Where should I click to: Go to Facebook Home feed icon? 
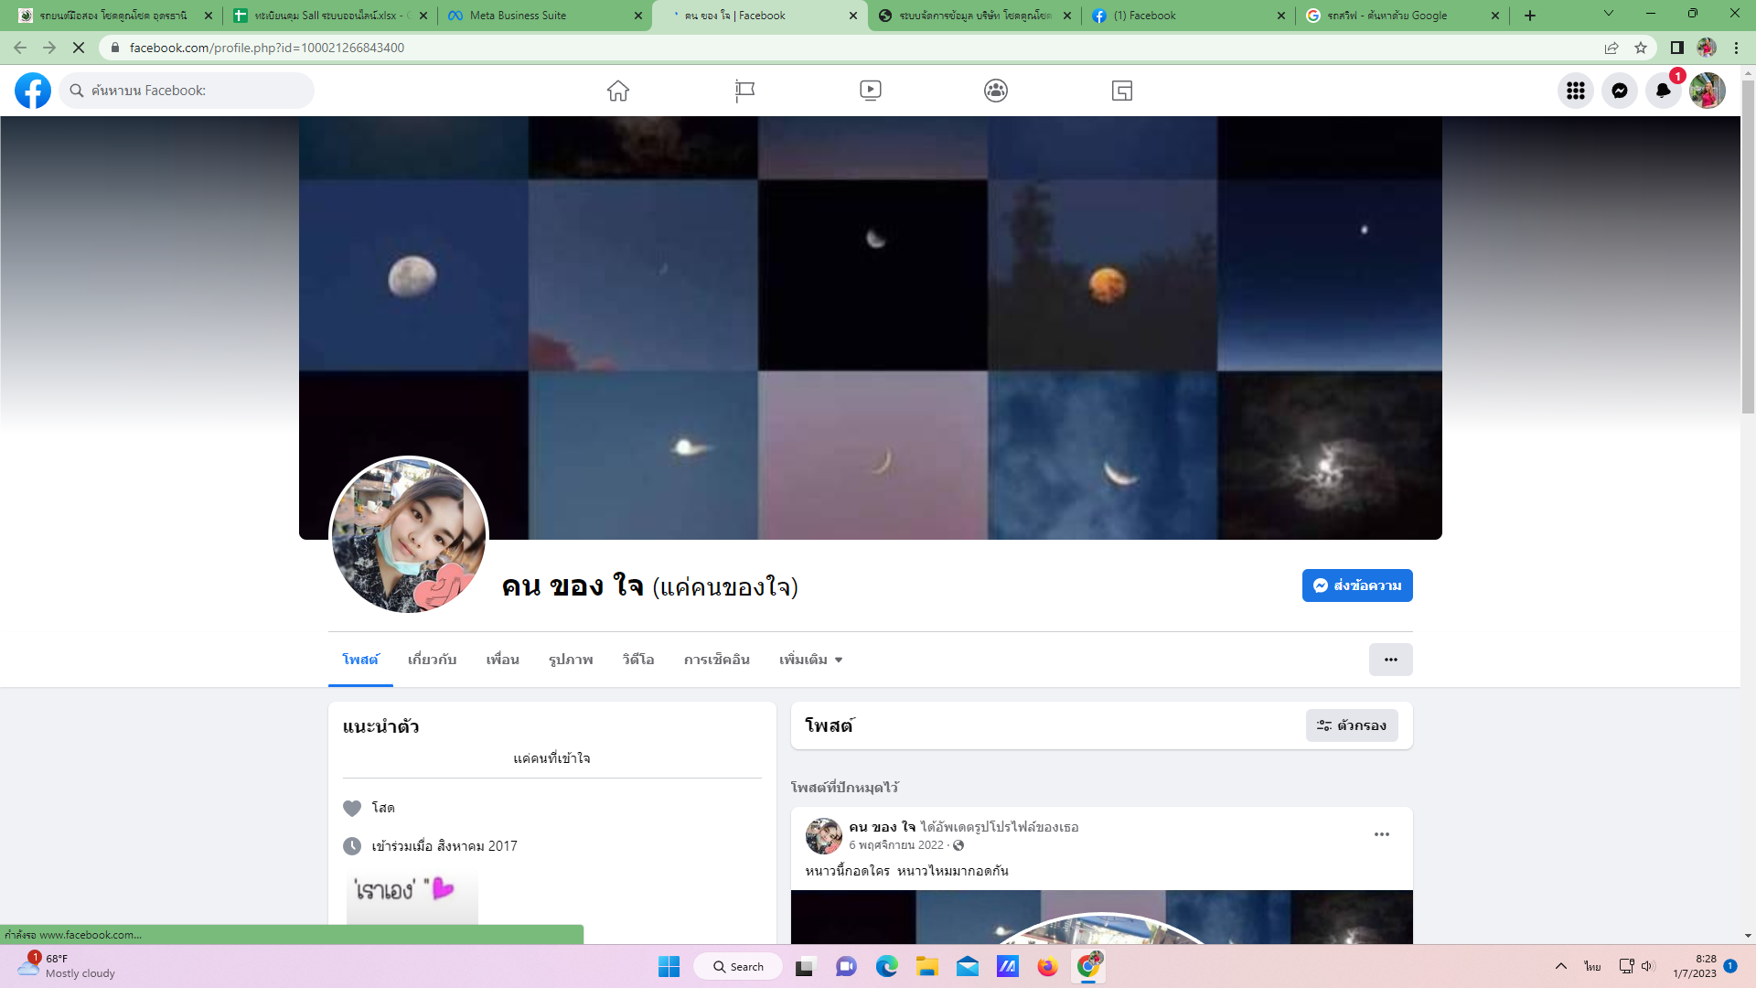click(618, 91)
